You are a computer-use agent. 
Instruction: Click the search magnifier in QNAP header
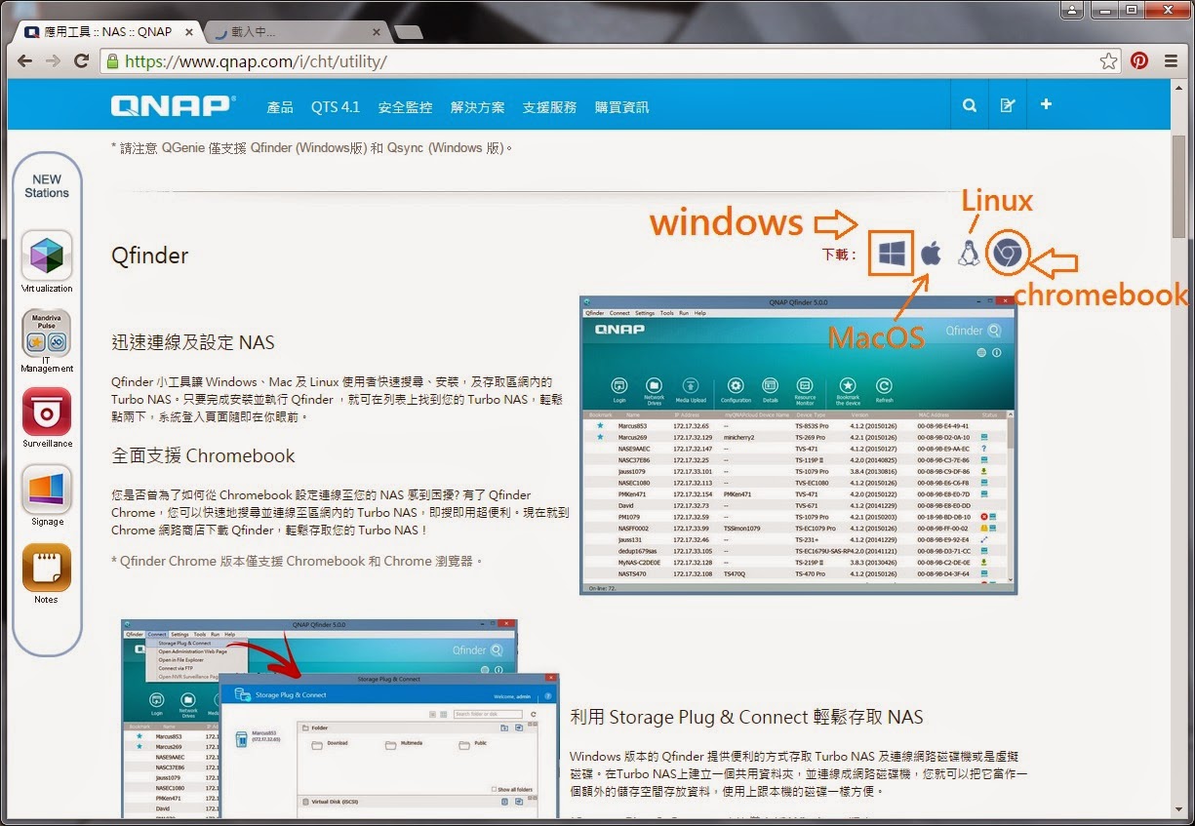click(969, 105)
